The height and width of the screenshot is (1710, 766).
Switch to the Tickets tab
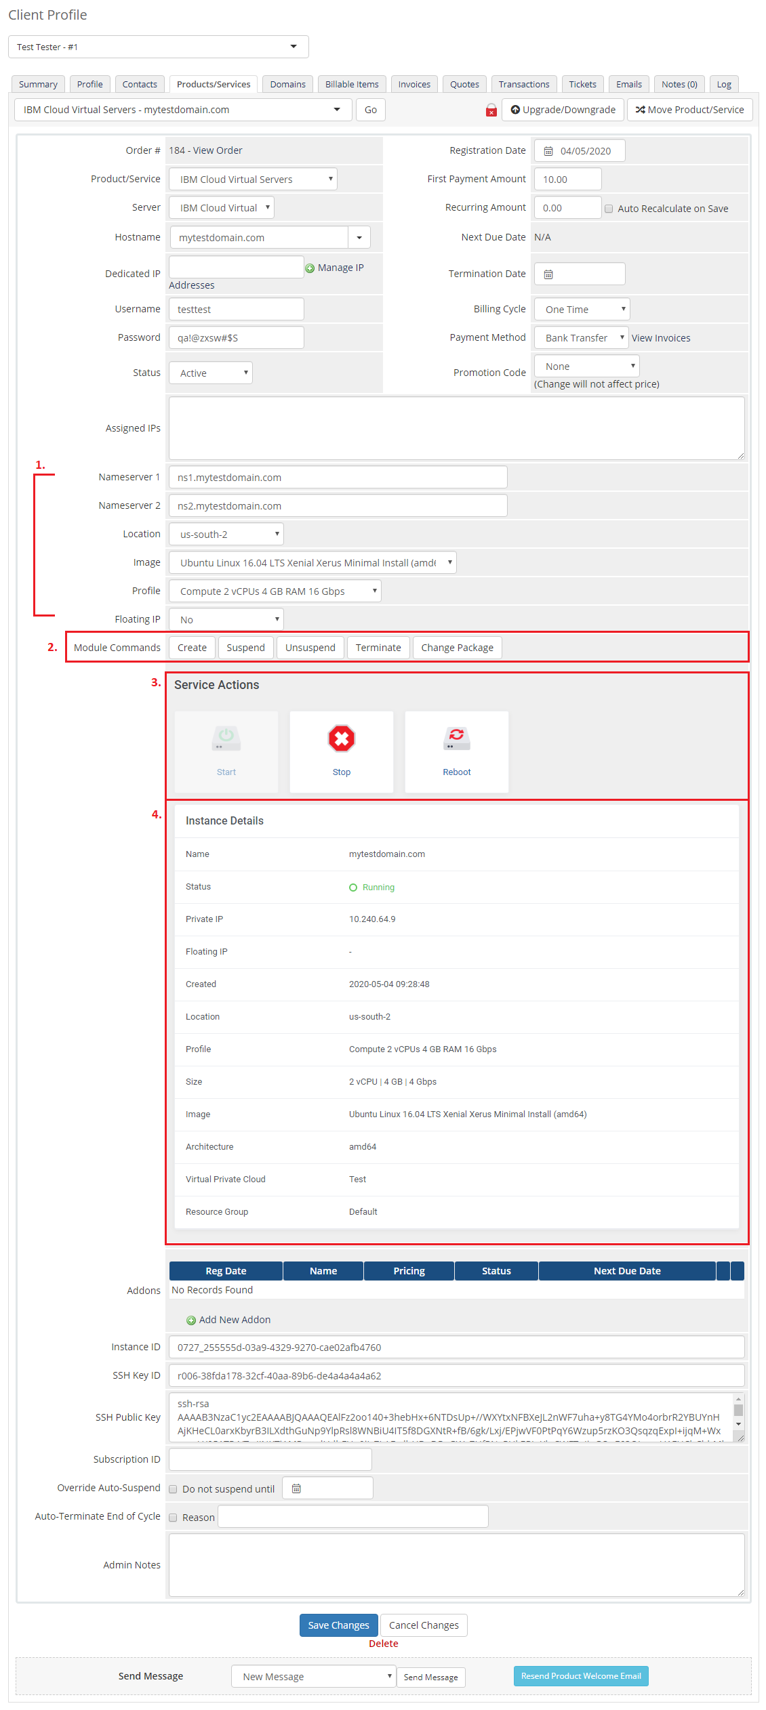(583, 84)
